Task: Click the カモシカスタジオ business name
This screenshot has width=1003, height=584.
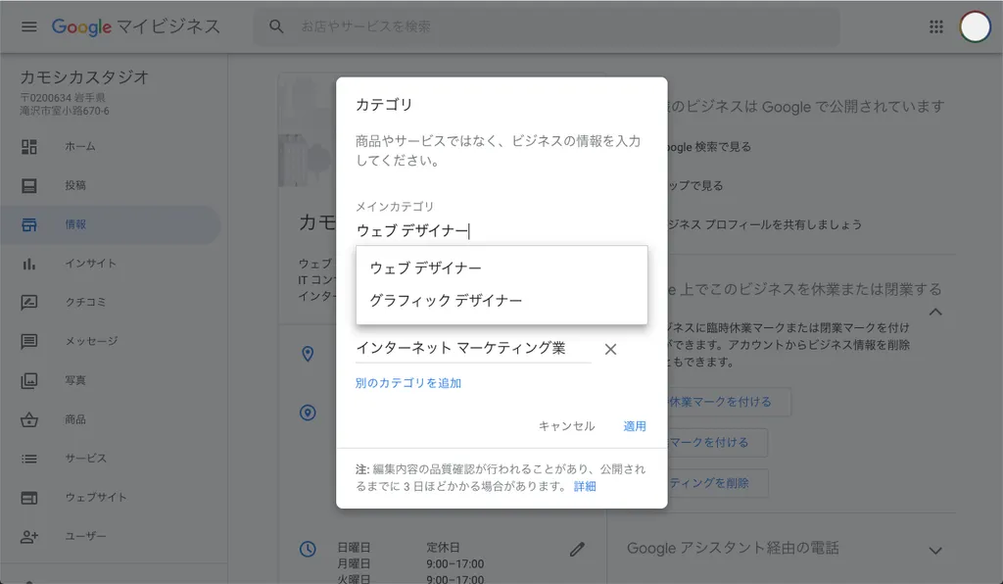Action: click(x=84, y=77)
